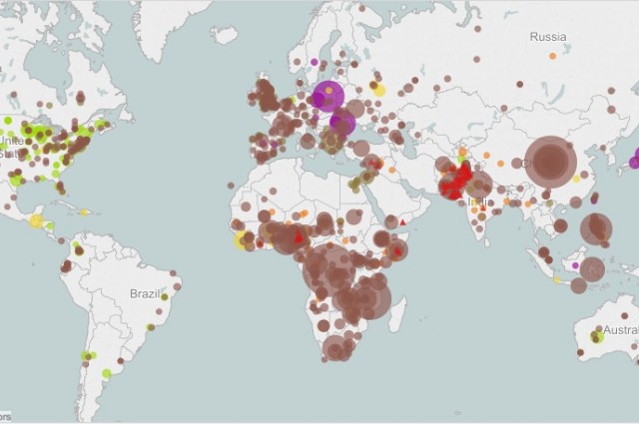Click the Russia country label
This screenshot has width=639, height=424.
pyautogui.click(x=547, y=37)
